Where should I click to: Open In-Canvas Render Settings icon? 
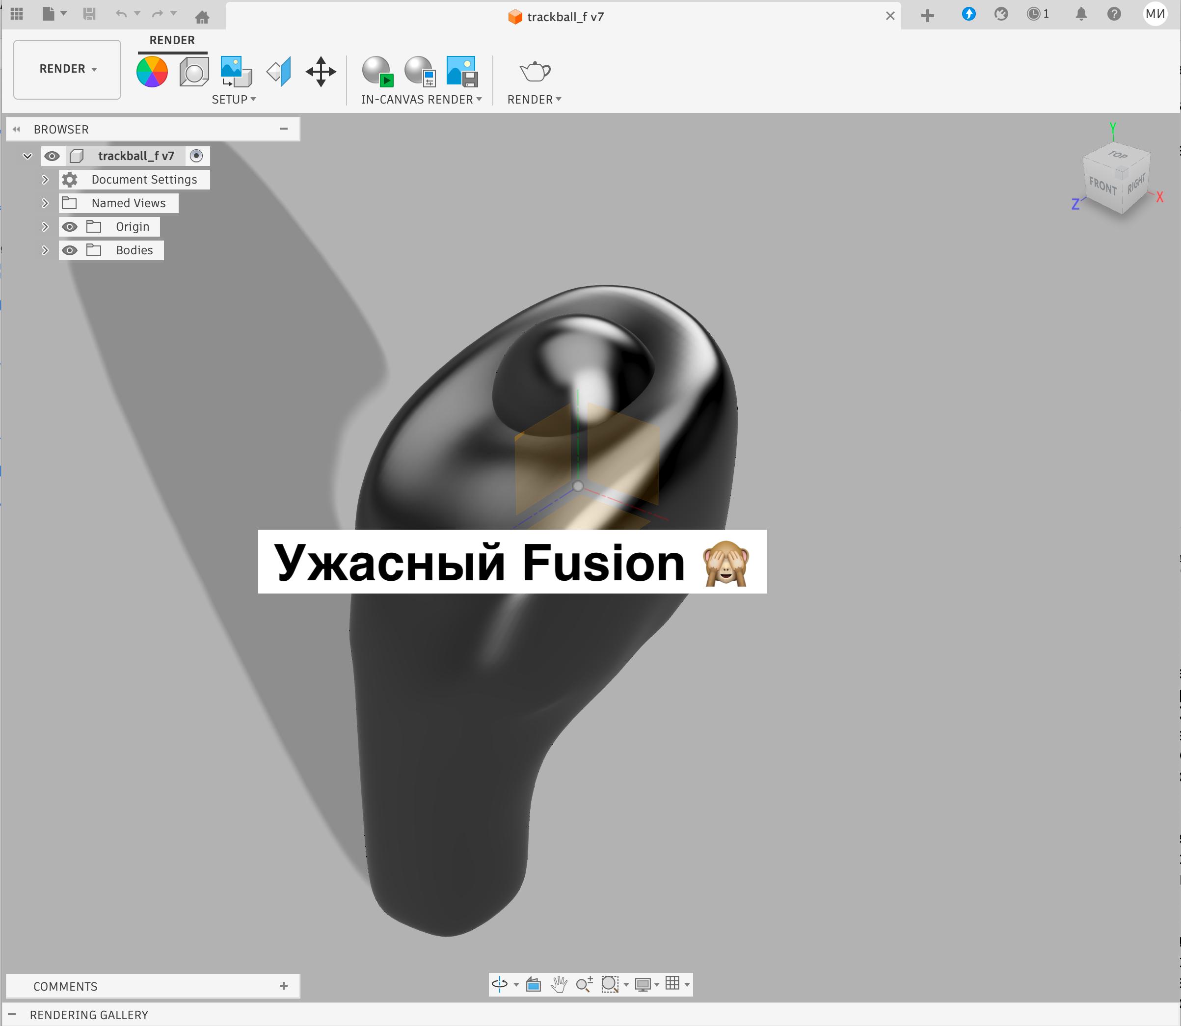pos(420,72)
